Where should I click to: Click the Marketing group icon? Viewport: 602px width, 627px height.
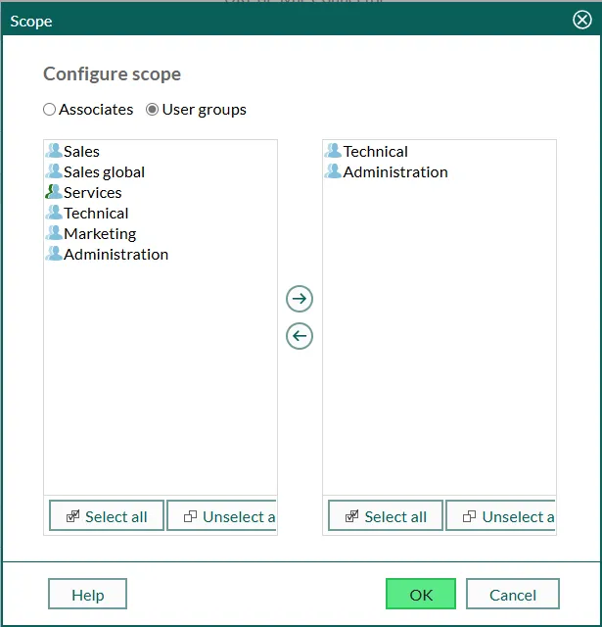(54, 233)
